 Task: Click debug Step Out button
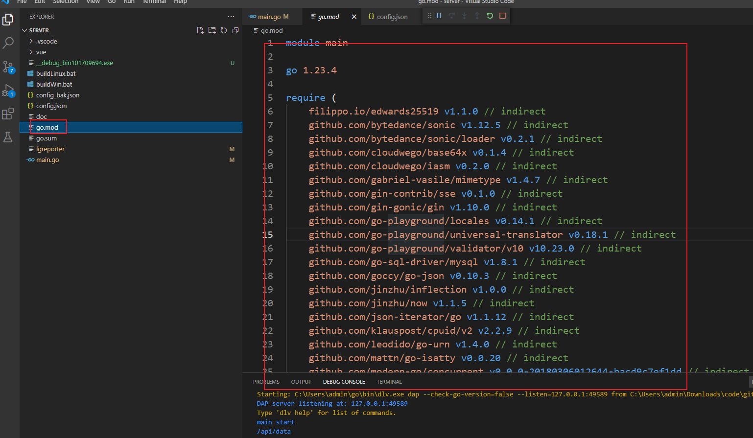click(x=477, y=16)
